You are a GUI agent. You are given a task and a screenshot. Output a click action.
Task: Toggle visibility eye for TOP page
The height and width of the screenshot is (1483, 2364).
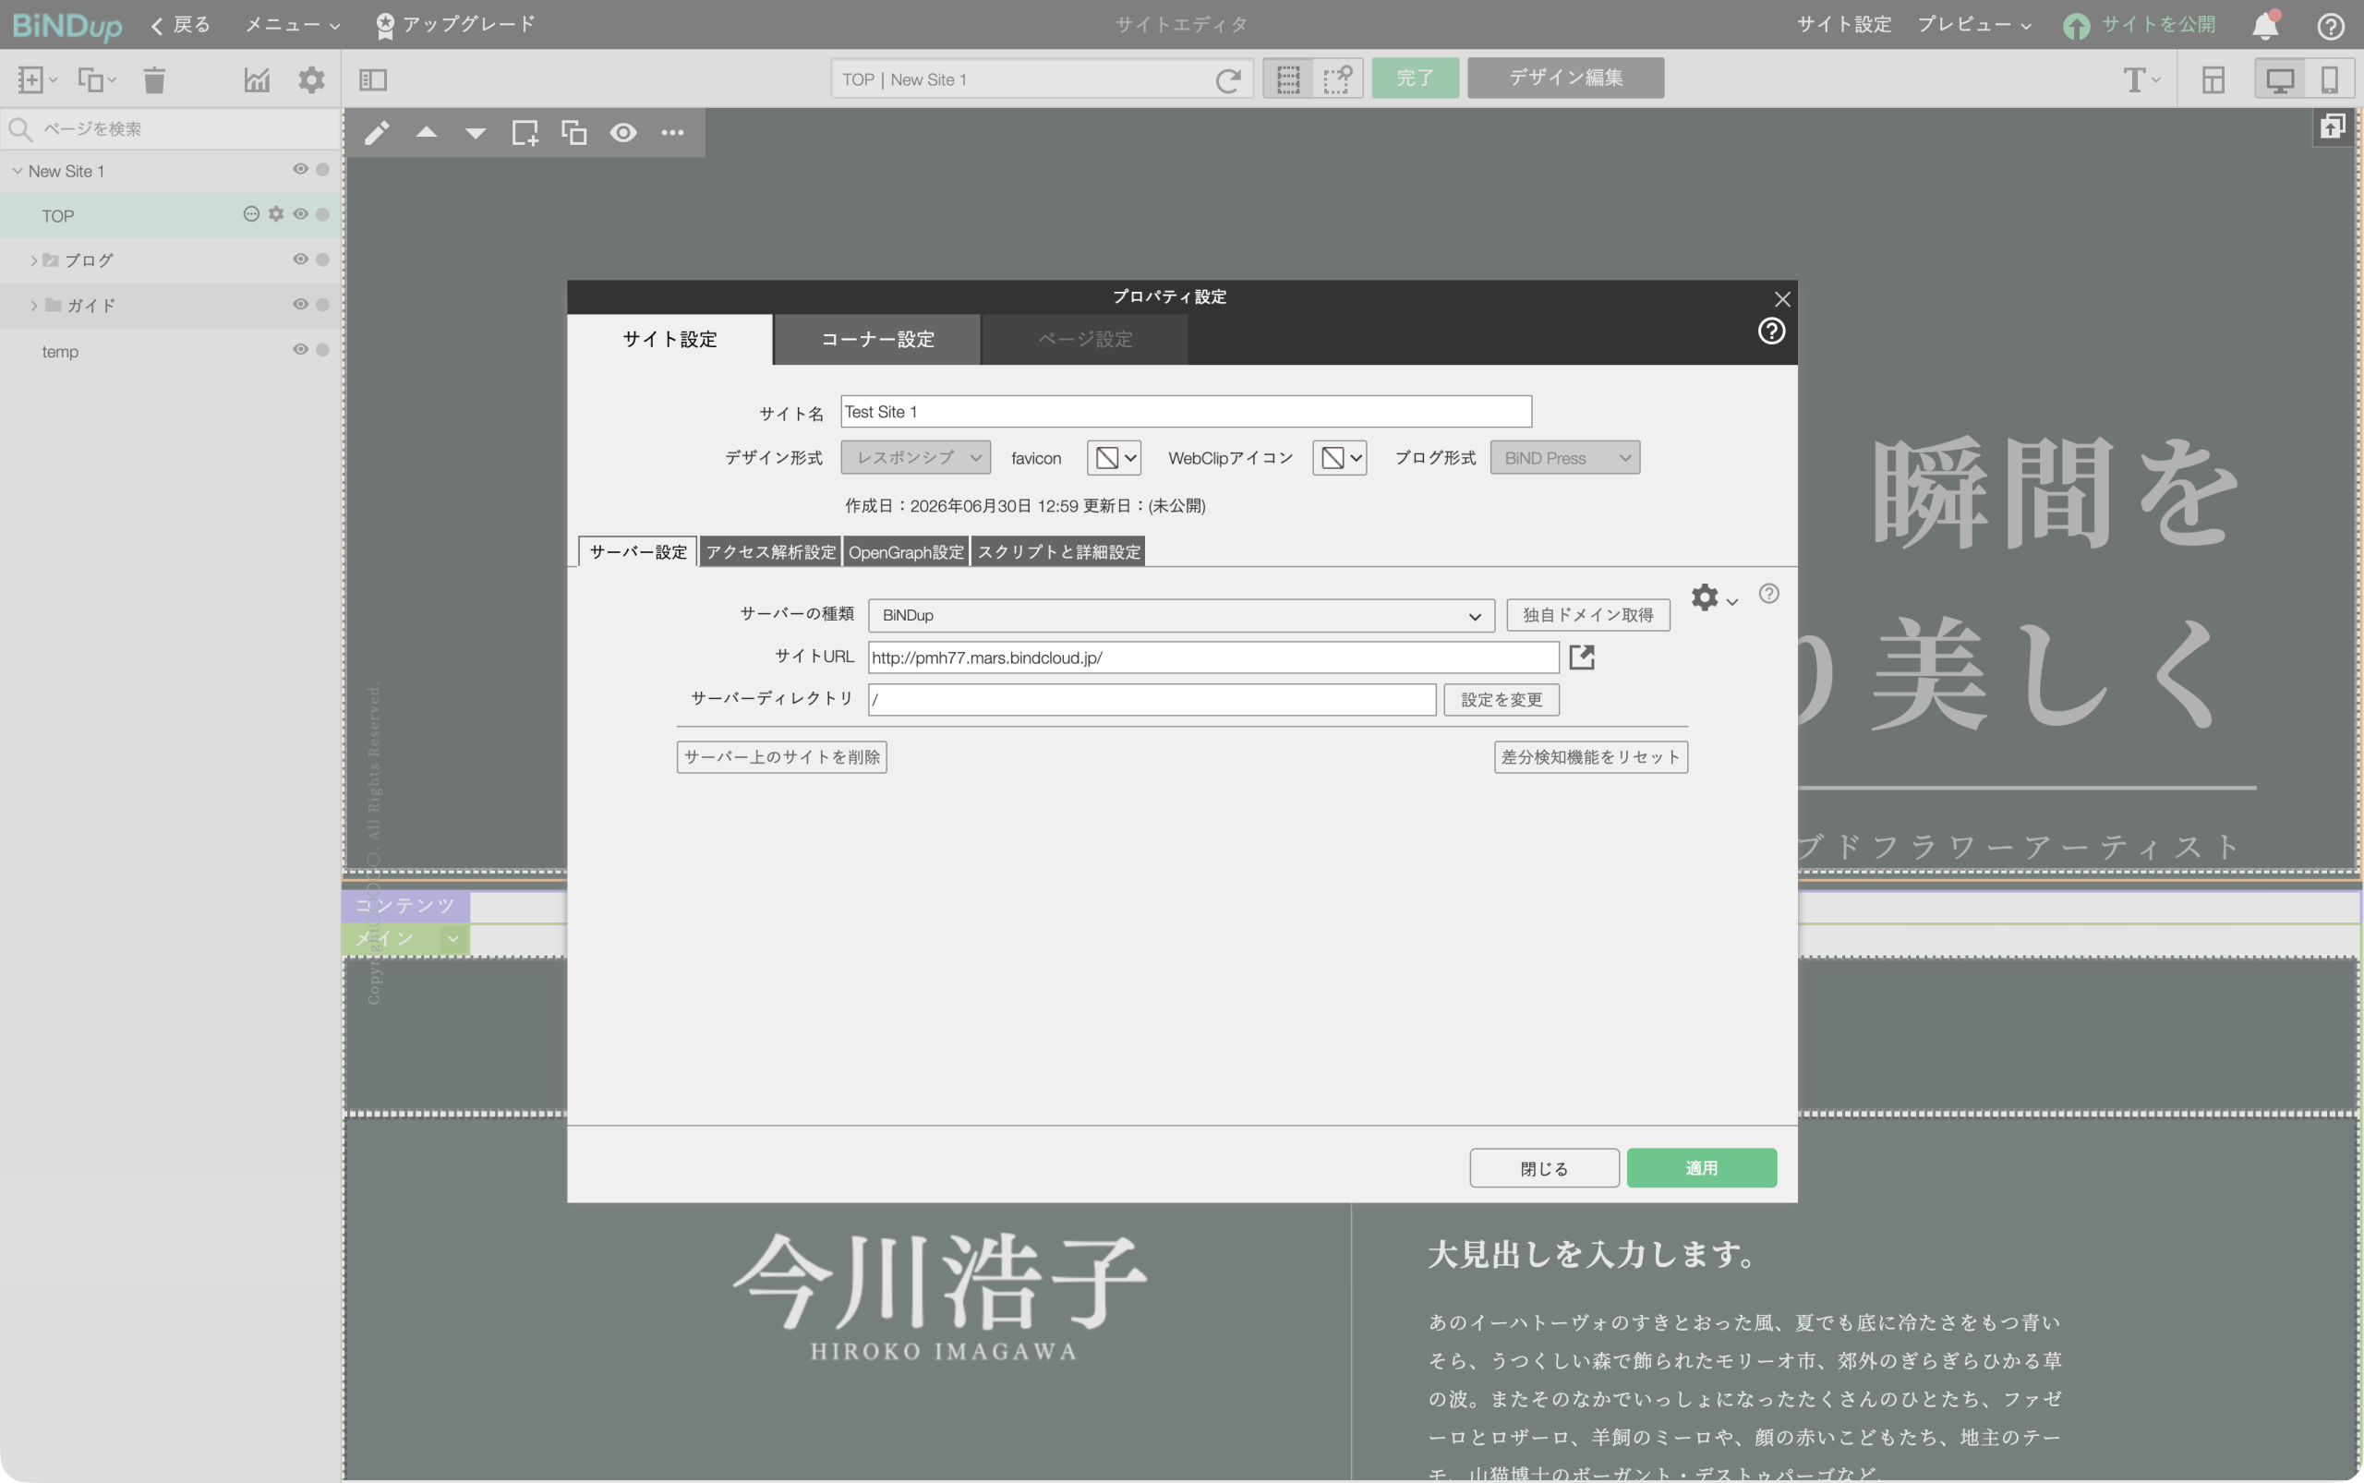tap(300, 214)
